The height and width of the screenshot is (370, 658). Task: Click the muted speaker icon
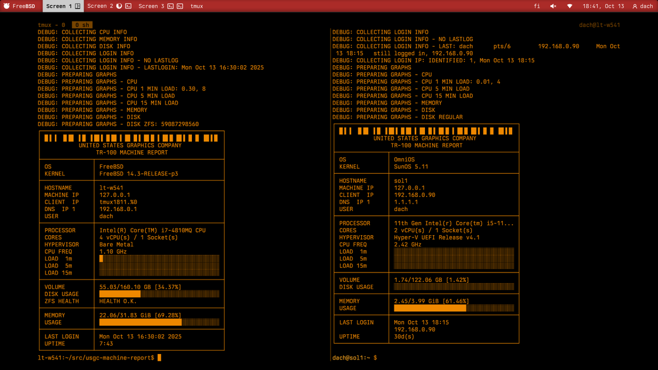click(x=553, y=6)
